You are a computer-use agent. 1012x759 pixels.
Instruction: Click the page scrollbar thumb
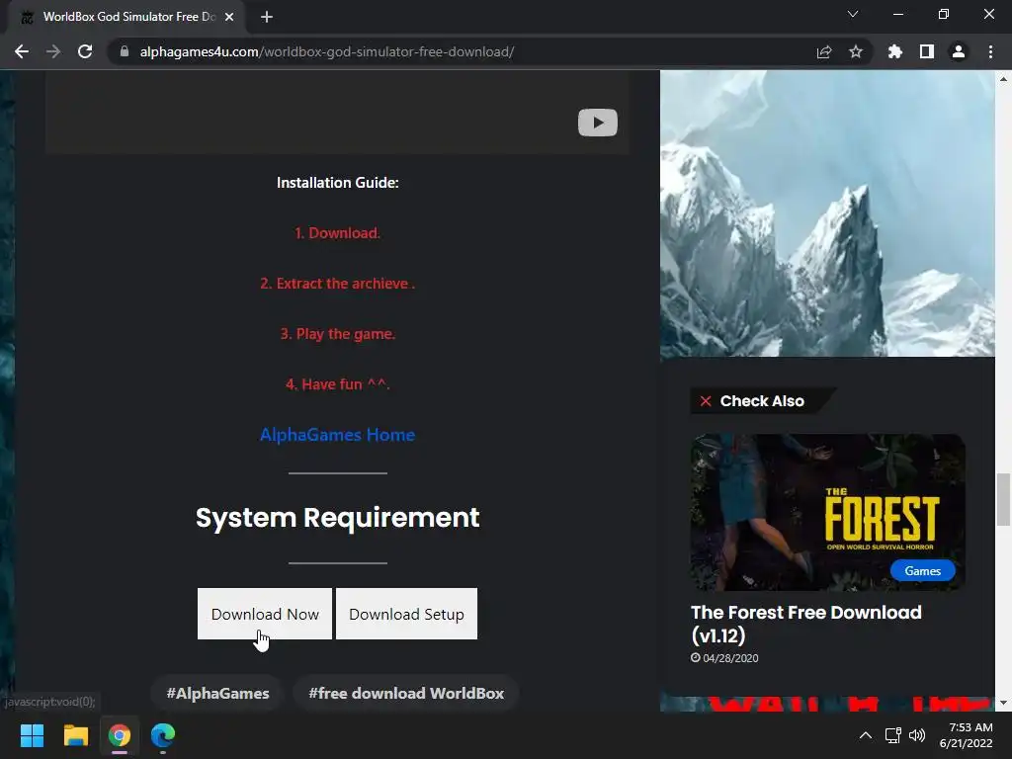pos(1003,499)
